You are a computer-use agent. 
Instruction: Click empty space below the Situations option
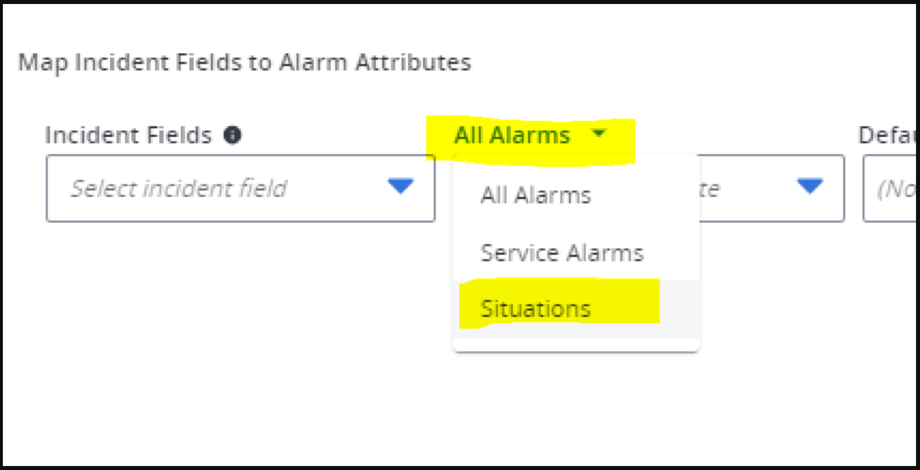point(576,341)
